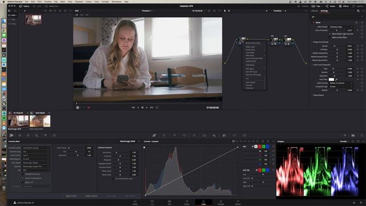
Task: Select the green curve channel button
Action: pyautogui.click(x=264, y=146)
